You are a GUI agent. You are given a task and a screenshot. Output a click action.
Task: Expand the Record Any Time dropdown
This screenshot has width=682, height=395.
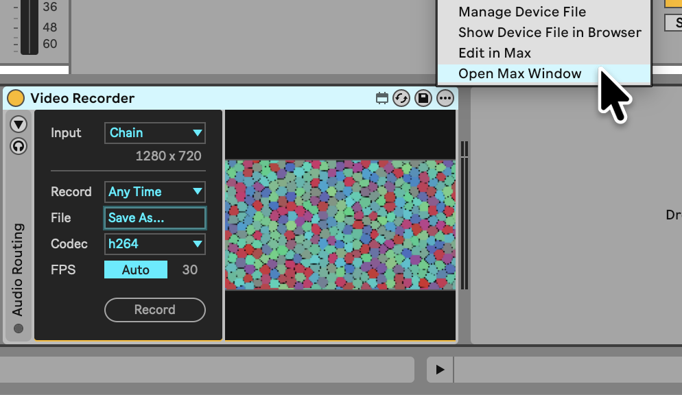click(154, 192)
